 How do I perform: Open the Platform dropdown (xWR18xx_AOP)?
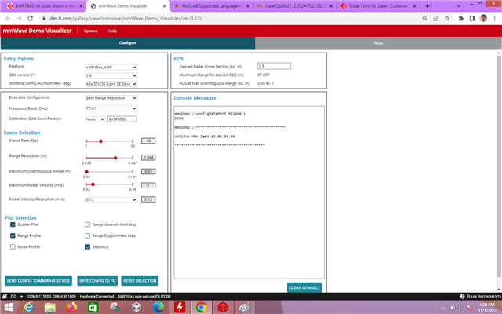[111, 68]
